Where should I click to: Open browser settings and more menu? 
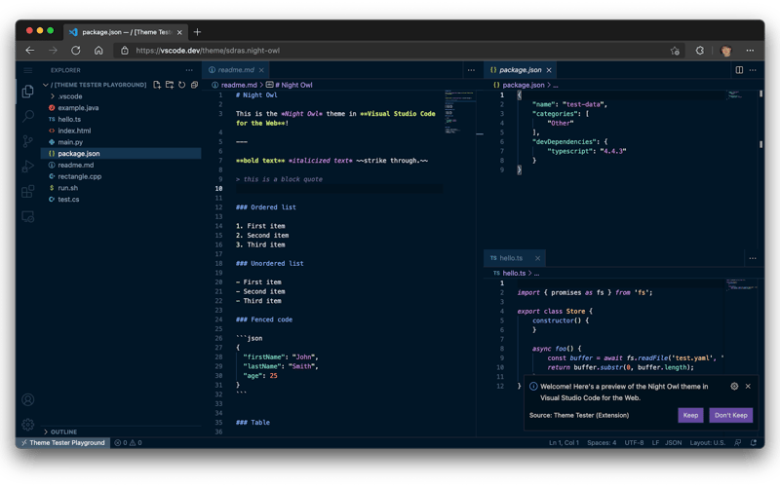(x=750, y=51)
